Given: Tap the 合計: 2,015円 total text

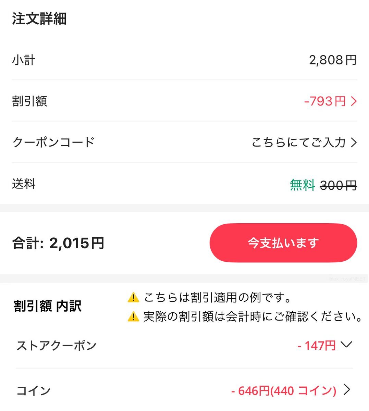Looking at the screenshot, I should [x=58, y=243].
